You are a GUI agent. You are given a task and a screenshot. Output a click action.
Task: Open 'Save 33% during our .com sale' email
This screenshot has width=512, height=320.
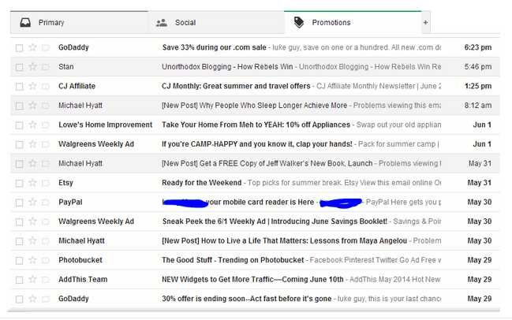click(x=215, y=47)
